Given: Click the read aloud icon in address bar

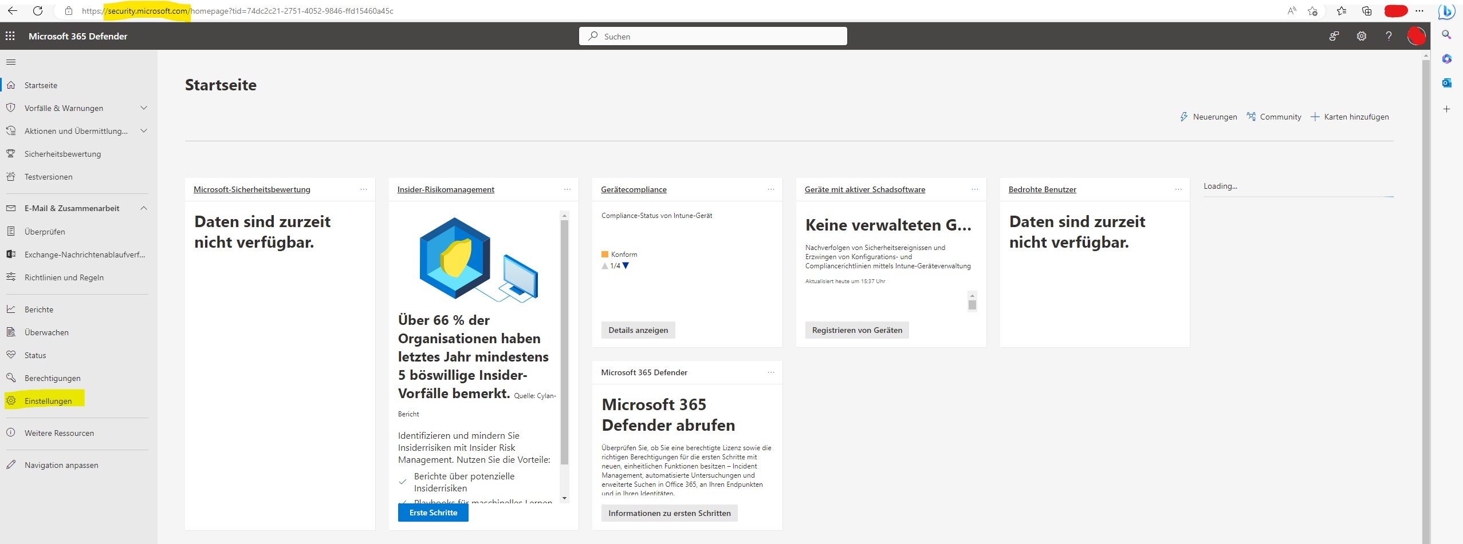Looking at the screenshot, I should [1292, 11].
